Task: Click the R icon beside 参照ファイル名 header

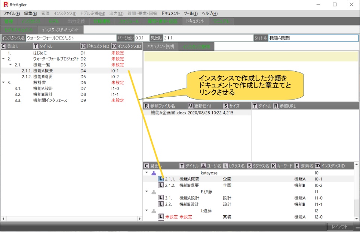Action: point(147,106)
